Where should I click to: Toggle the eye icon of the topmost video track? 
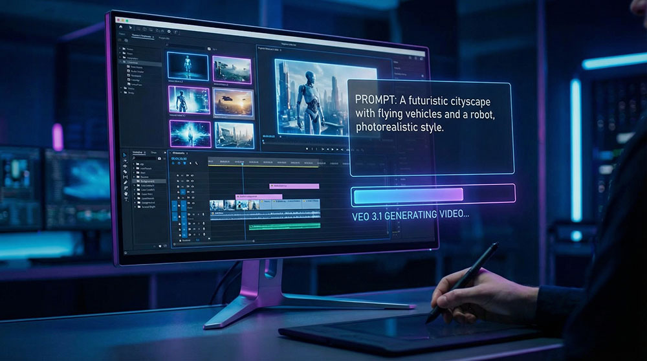point(192,175)
